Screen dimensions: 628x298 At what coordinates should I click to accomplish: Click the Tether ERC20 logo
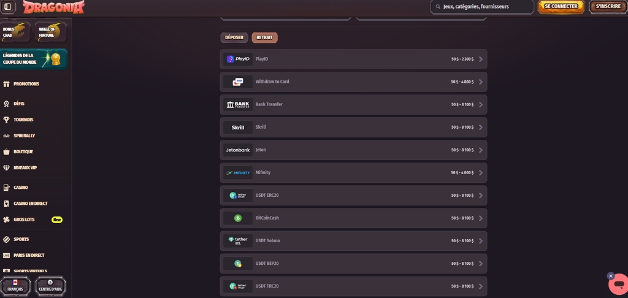coord(238,196)
